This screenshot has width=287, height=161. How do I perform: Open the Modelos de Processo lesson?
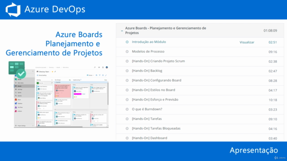pyautogui.click(x=148, y=51)
